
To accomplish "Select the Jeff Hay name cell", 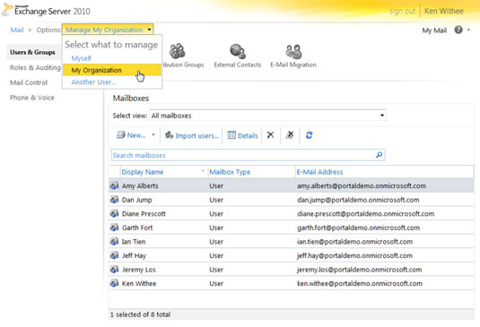I will coord(134,255).
